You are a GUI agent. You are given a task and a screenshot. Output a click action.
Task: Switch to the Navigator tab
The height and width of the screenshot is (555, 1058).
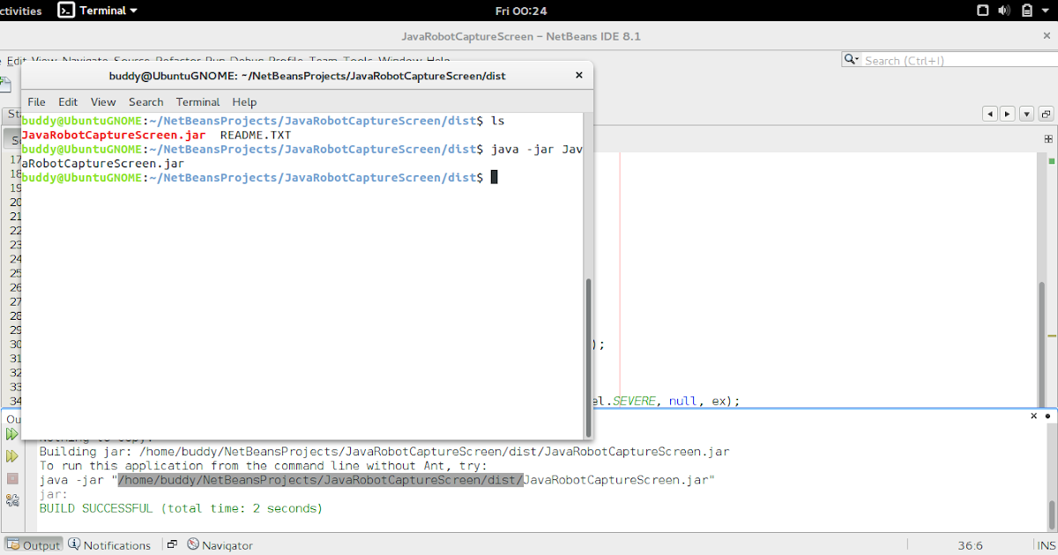(x=220, y=544)
